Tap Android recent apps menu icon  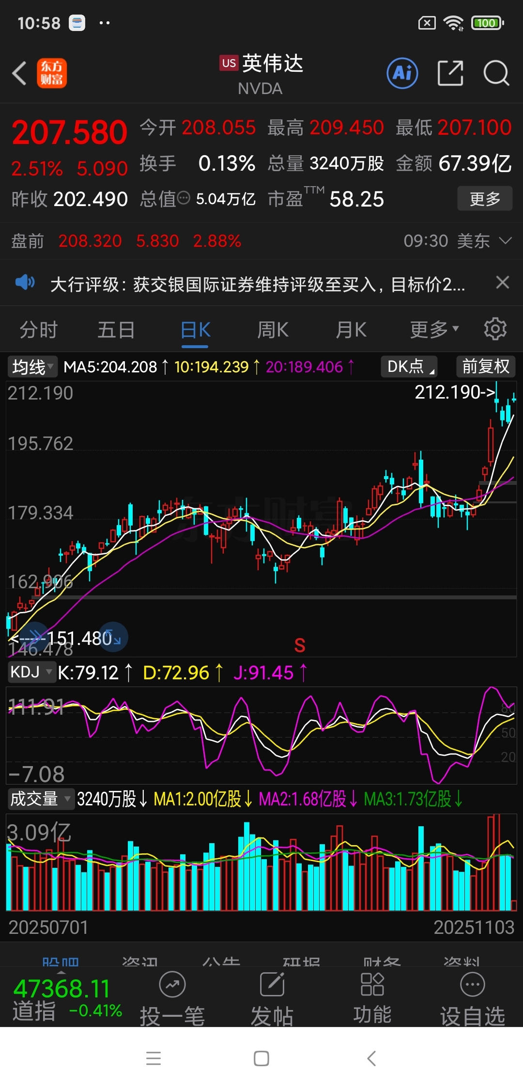tap(154, 1058)
